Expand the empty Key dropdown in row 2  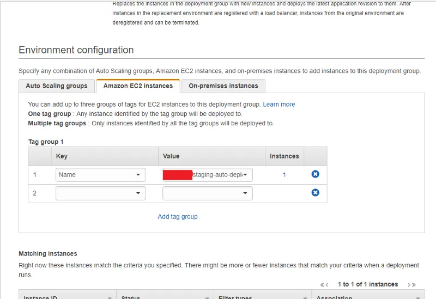click(100, 193)
